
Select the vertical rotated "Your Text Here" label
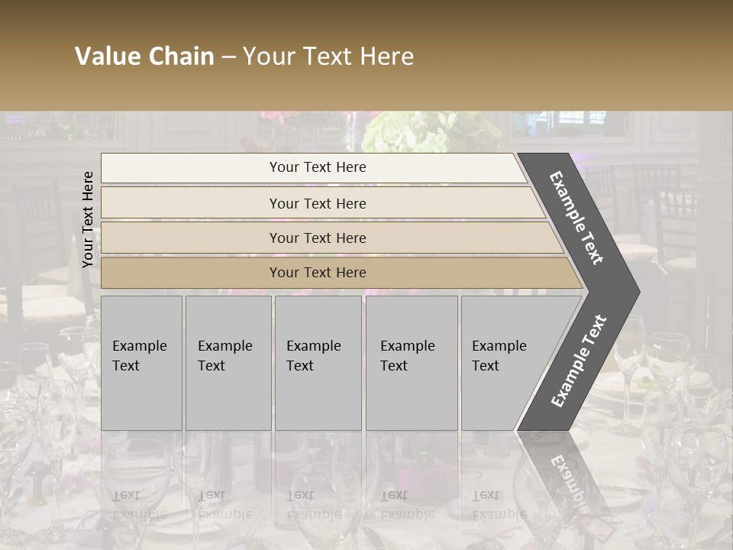coord(88,219)
